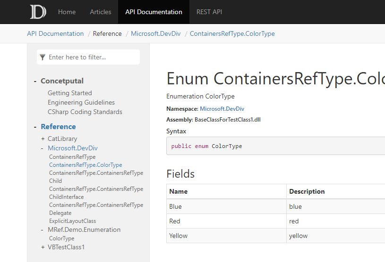This screenshot has height=262, width=385.
Task: Collapse the MRef.Demo.Enumeration node
Action: point(42,230)
